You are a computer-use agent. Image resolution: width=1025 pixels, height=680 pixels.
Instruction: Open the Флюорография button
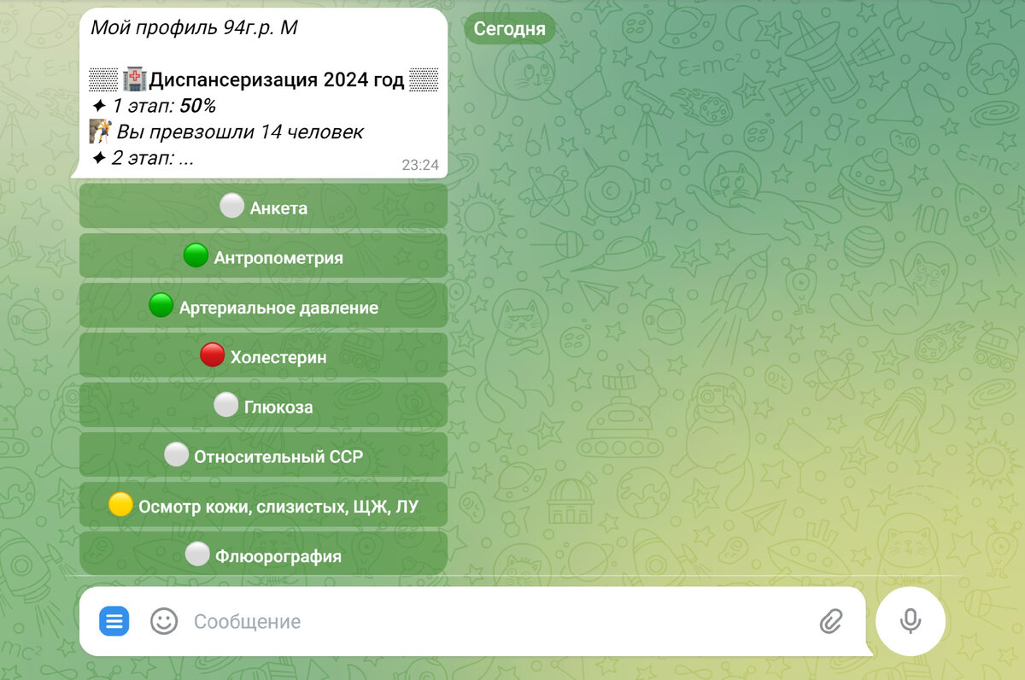click(x=263, y=554)
